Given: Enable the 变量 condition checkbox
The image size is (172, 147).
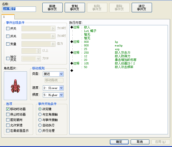Looking at the screenshot, I should pyautogui.click(x=8, y=44).
